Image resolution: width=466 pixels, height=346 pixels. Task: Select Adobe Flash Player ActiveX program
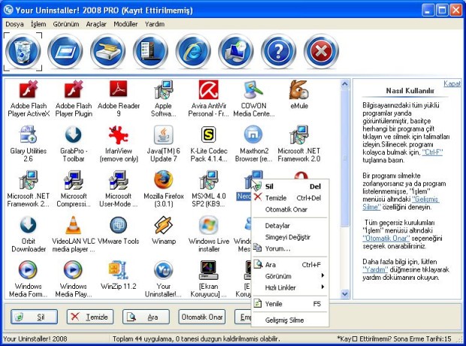coord(29,99)
